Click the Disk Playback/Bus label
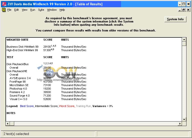 pyautogui.click(x=17, y=64)
